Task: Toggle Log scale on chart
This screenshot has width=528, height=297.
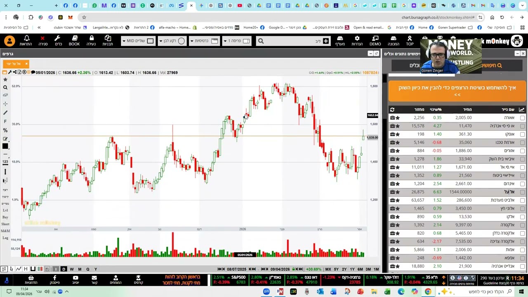Action: pyautogui.click(x=5, y=238)
